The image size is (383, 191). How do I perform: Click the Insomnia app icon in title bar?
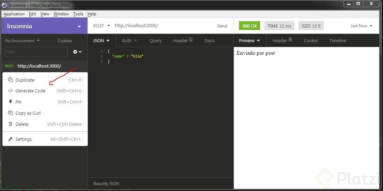4,5
